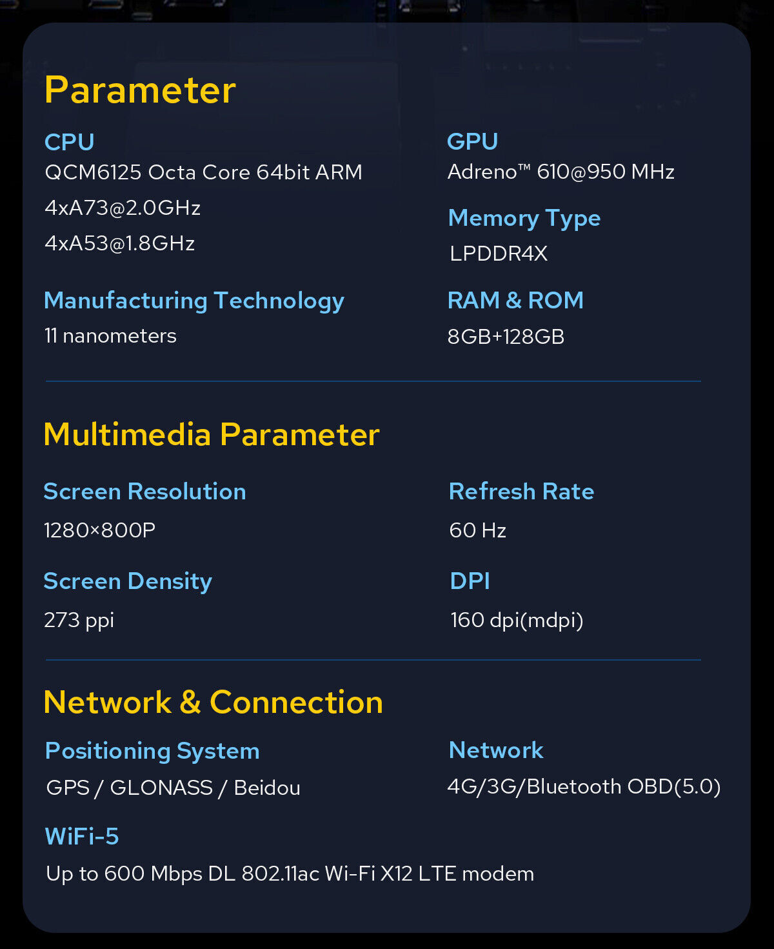Click the 8GB+128GB value

pos(506,337)
